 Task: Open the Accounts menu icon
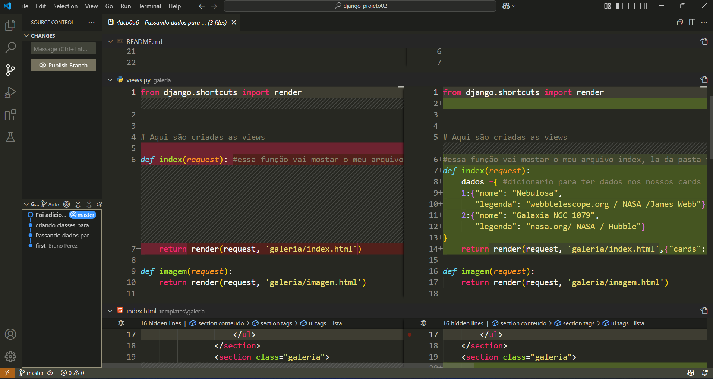tap(10, 334)
